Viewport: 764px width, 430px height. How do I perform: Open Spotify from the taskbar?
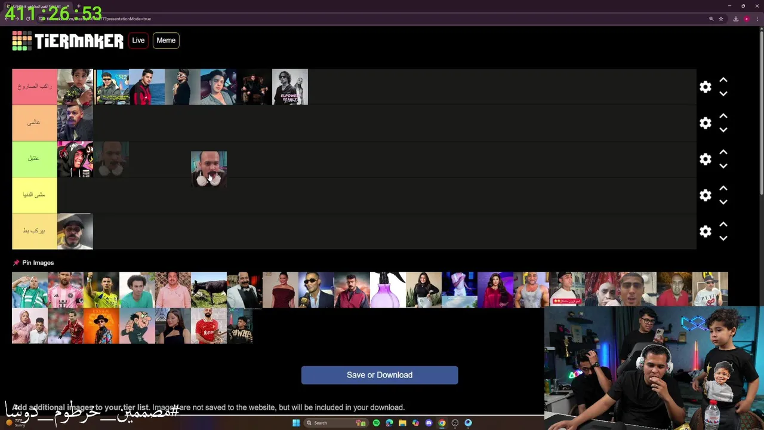376,423
